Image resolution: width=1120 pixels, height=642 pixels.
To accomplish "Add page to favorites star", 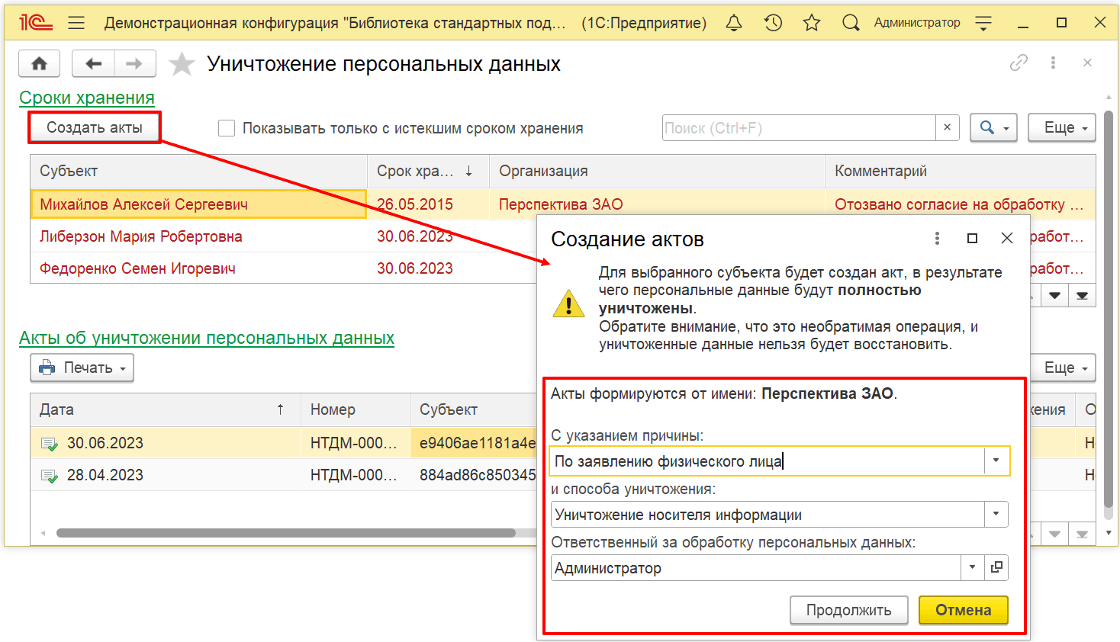I will coord(182,64).
